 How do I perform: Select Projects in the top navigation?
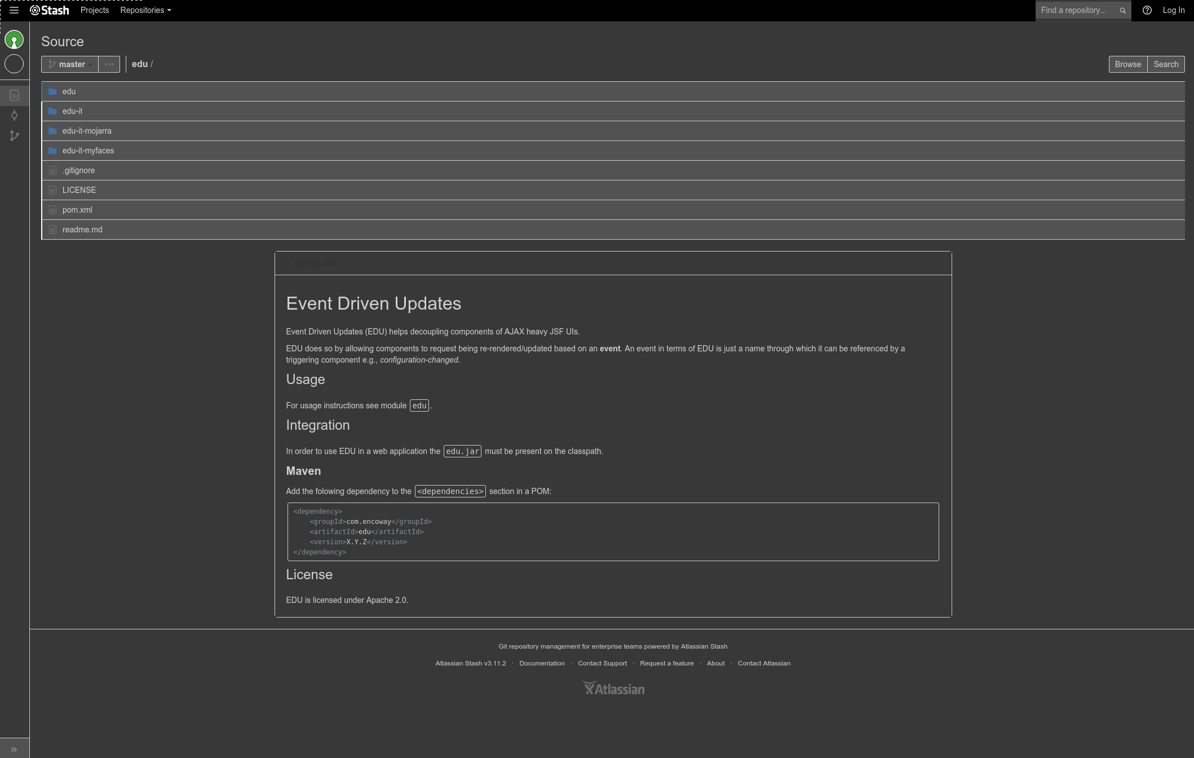tap(94, 10)
